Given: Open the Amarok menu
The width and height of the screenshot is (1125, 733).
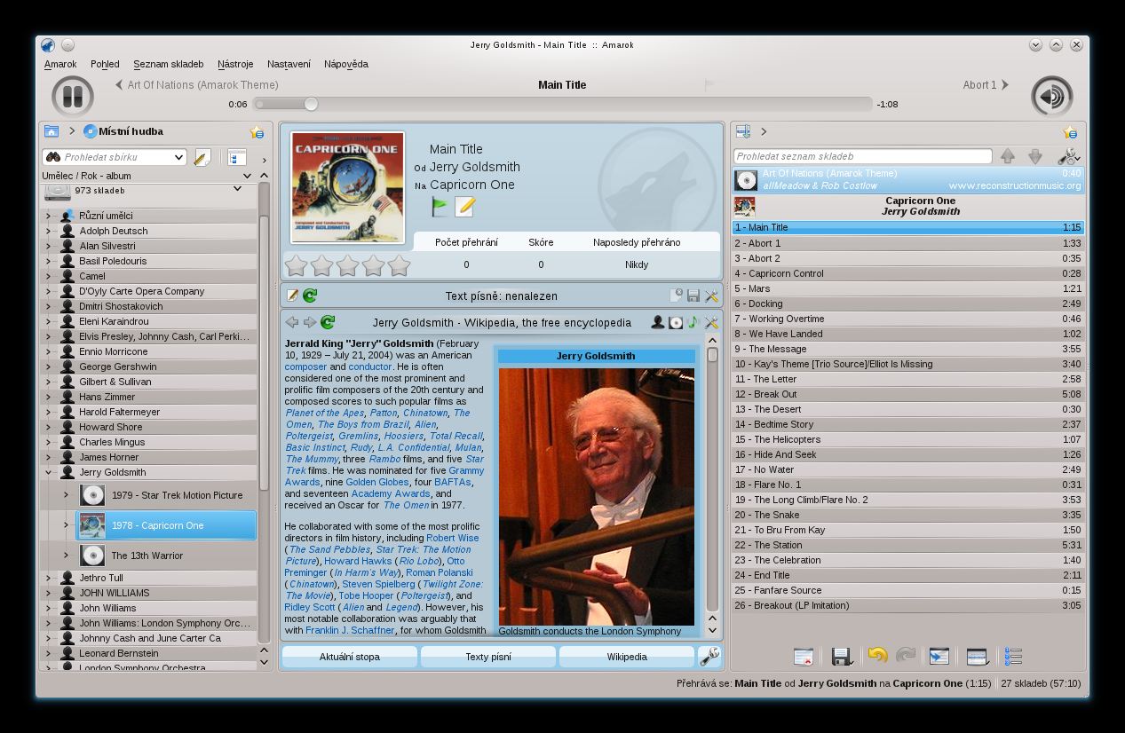Looking at the screenshot, I should pyautogui.click(x=60, y=64).
